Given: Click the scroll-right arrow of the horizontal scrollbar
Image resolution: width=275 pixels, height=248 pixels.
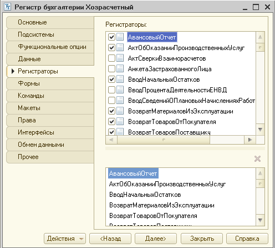Looking at the screenshot, I should [250, 140].
